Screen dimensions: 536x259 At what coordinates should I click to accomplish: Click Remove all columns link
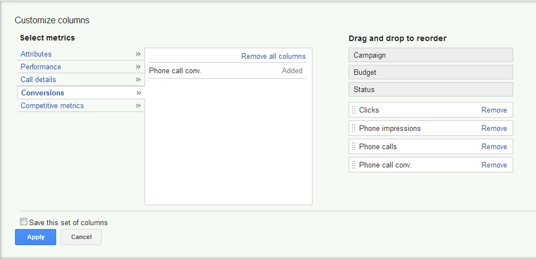pos(274,56)
